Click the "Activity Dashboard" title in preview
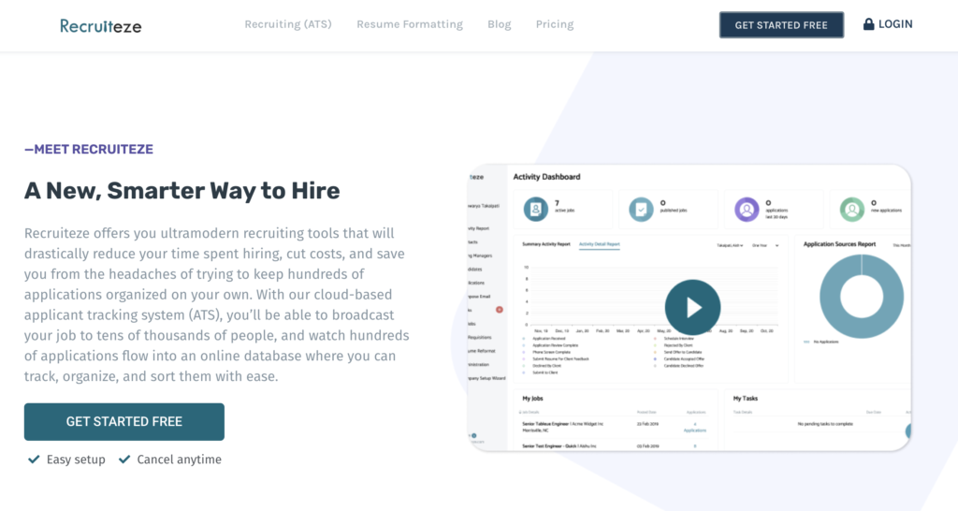Image resolution: width=958 pixels, height=511 pixels. [x=546, y=177]
